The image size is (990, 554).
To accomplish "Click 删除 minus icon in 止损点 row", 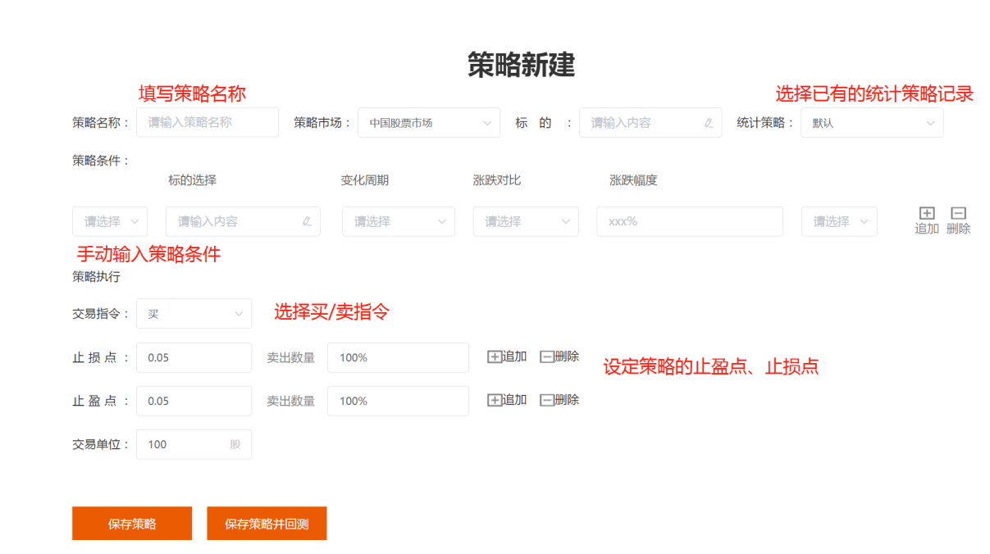I will (547, 356).
